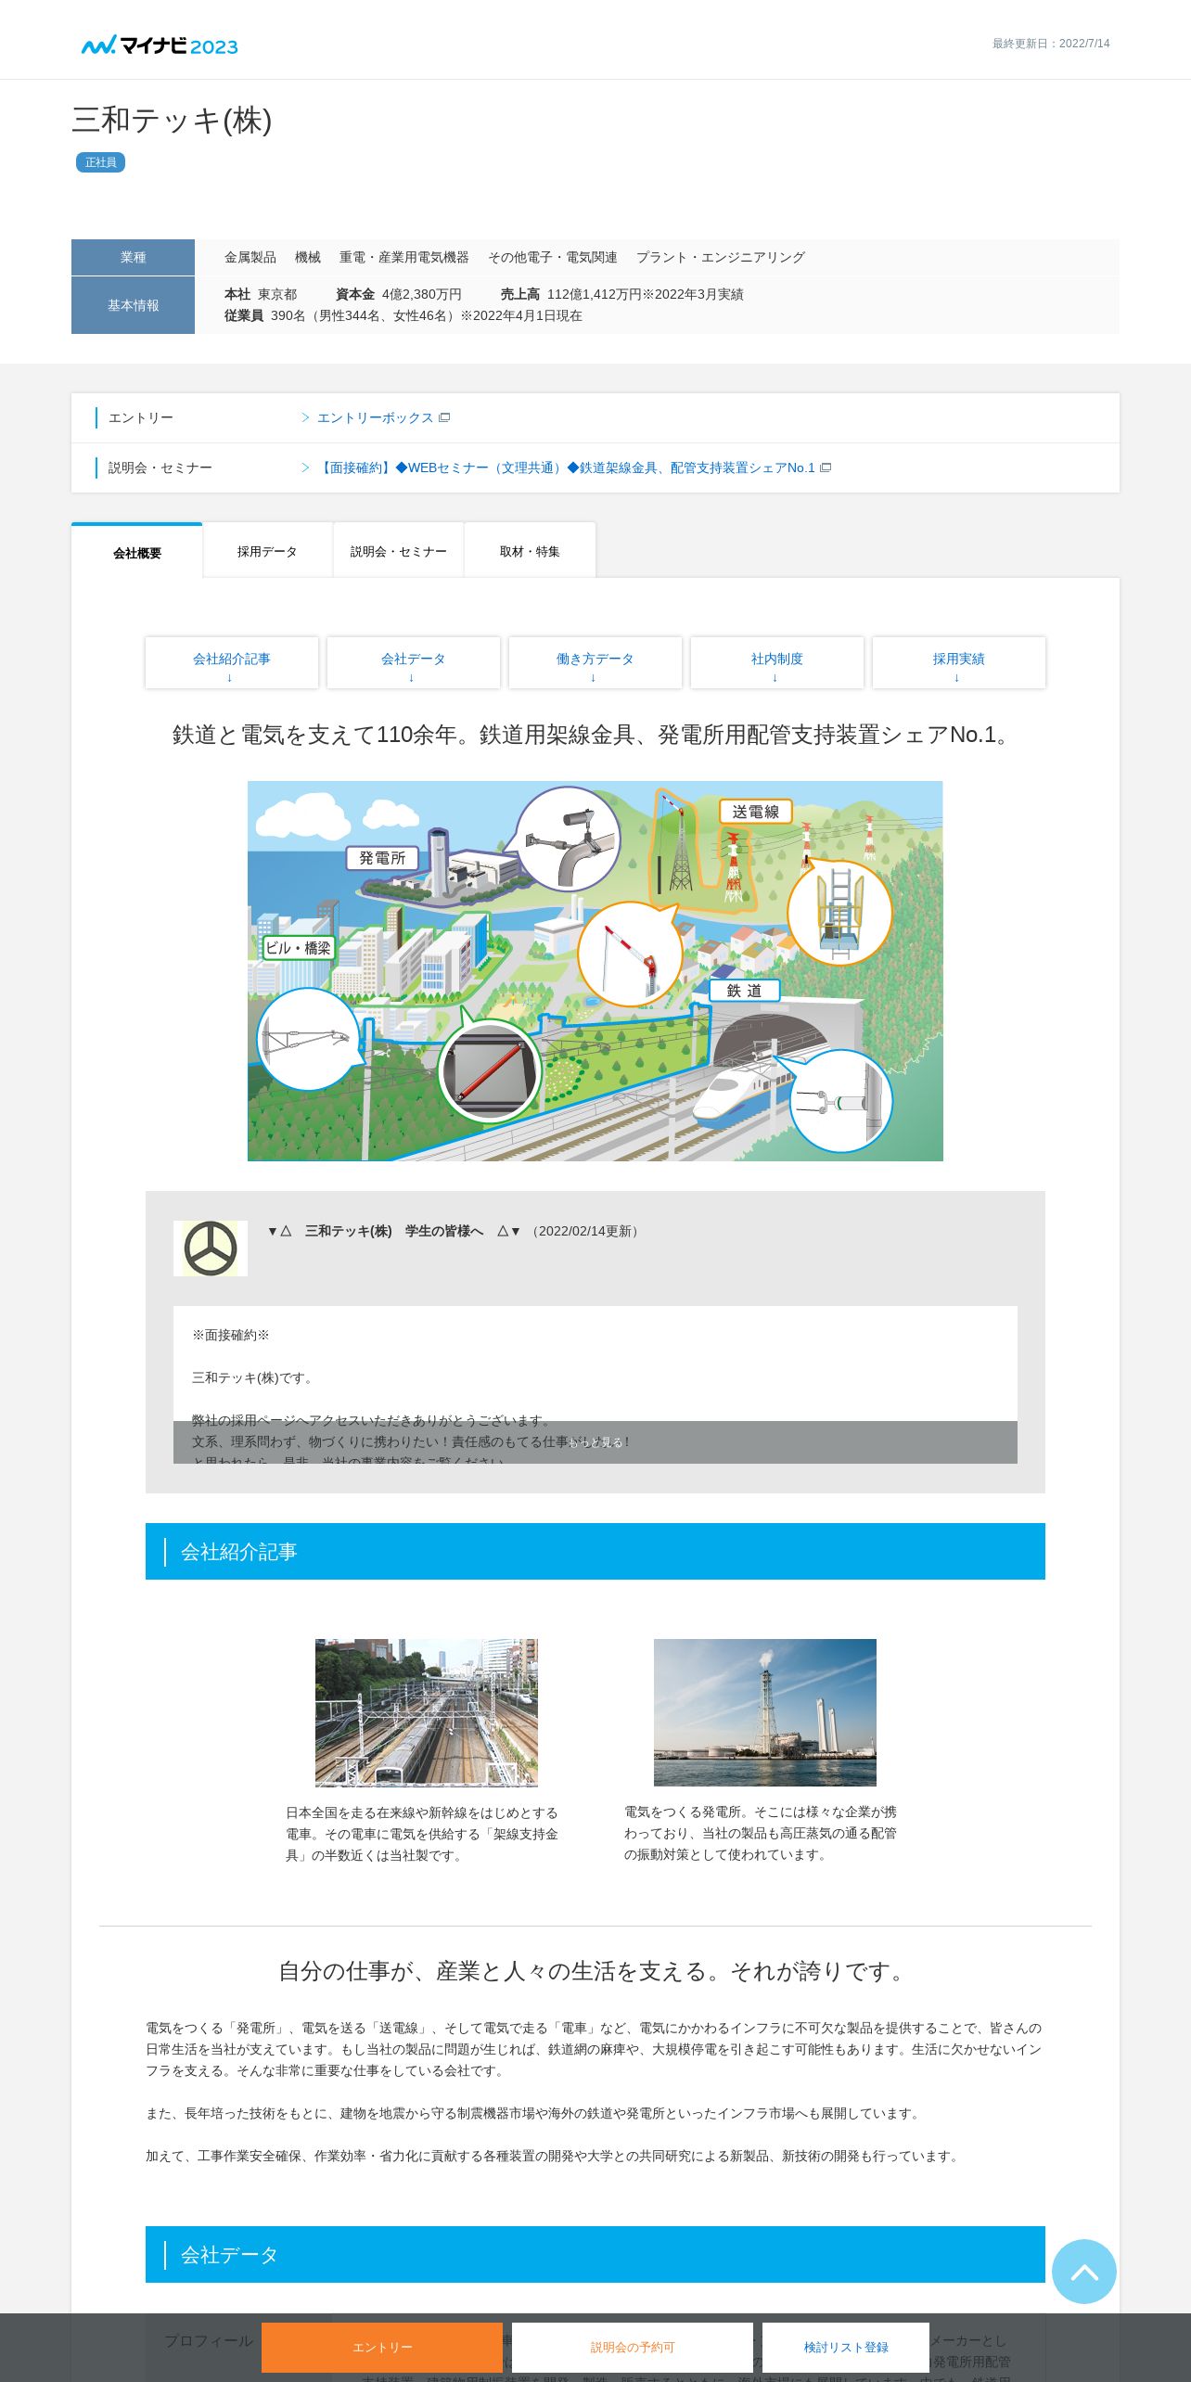Image resolution: width=1191 pixels, height=2382 pixels.
Task: Jump to 働き方データ section anchor
Action: (595, 662)
